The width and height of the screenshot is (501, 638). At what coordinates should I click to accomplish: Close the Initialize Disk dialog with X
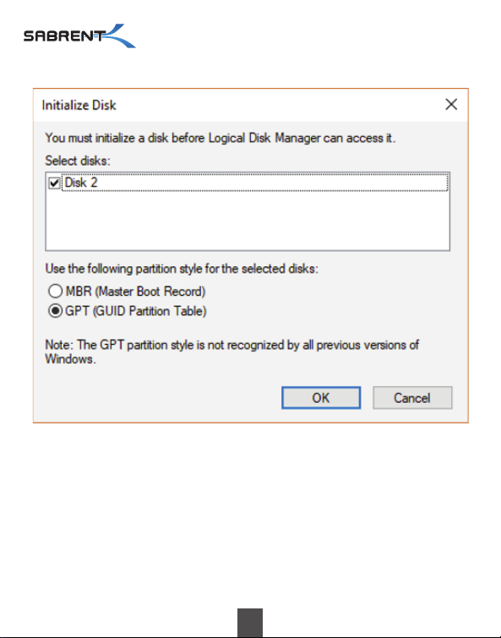click(451, 105)
